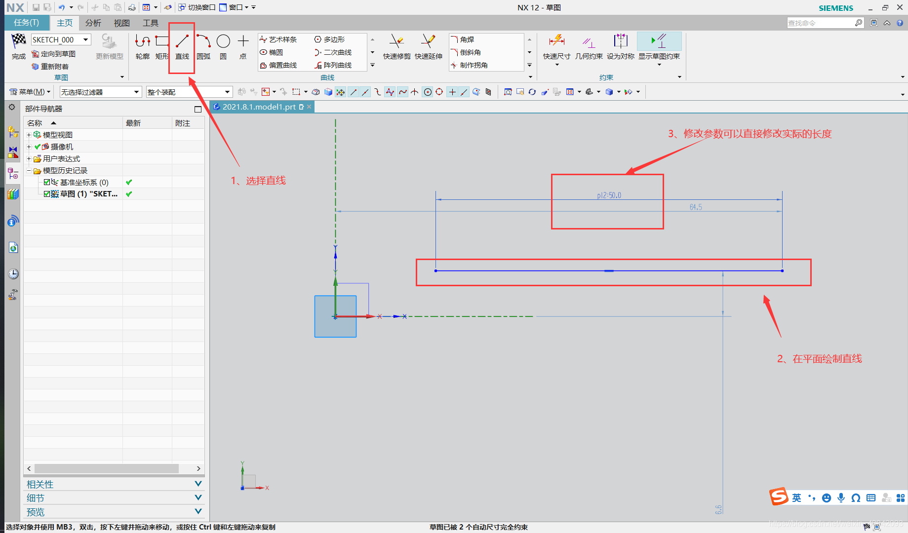Viewport: 908px width, 533px height.
Task: Expand the 摄像机 tree node
Action: click(29, 147)
